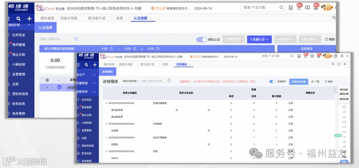Select 8月 in the period timeline
The width and height of the screenshot is (359, 168).
344,112
